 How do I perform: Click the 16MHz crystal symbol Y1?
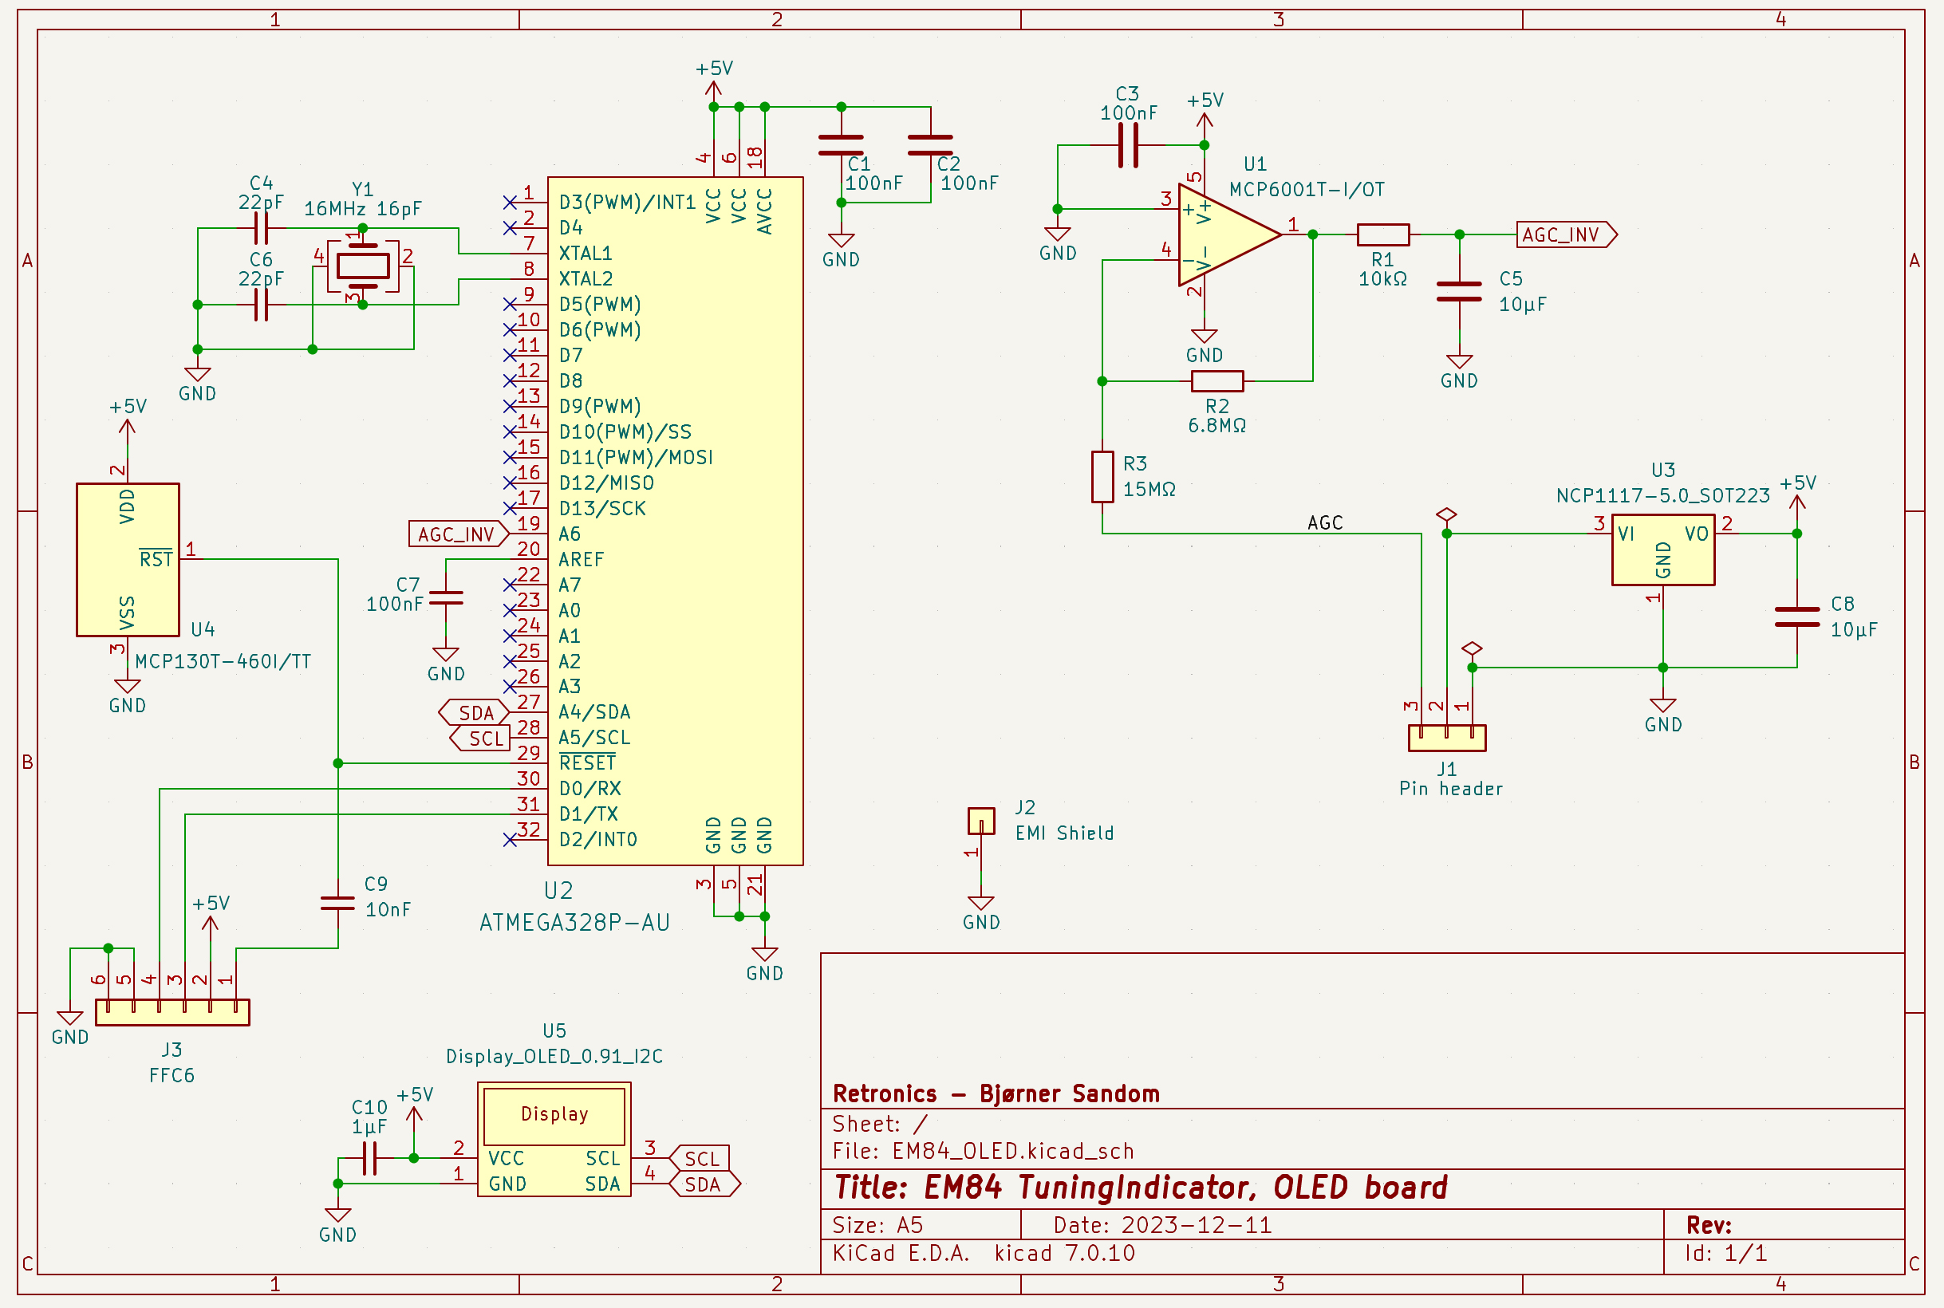(362, 267)
